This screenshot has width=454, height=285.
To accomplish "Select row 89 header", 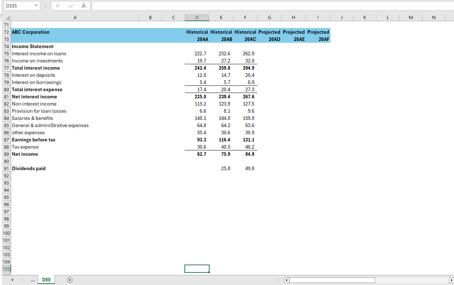I will point(6,154).
